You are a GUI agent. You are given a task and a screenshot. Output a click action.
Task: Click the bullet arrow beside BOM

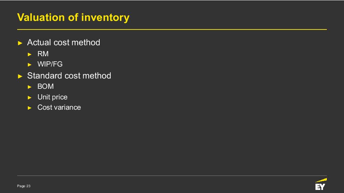tap(30, 87)
